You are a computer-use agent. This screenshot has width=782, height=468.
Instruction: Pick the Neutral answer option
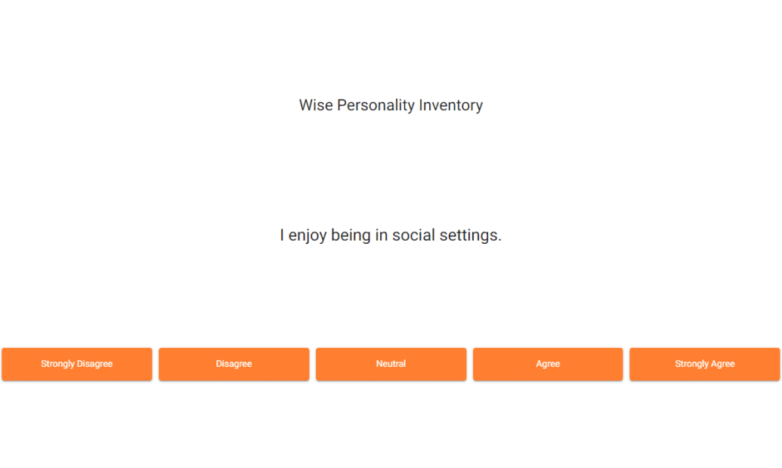coord(391,364)
